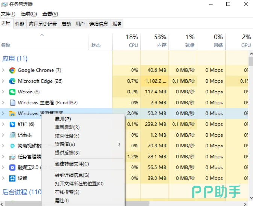Open the 选项(O) menu
The width and height of the screenshot is (253, 206).
pos(29,14)
